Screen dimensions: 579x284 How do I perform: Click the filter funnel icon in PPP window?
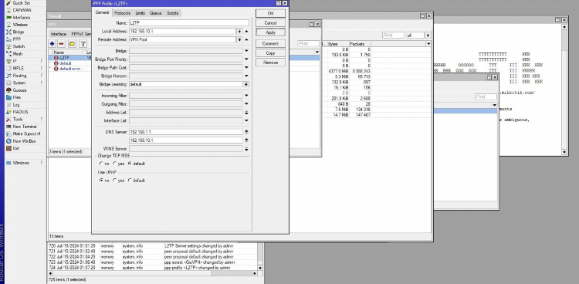83,44
